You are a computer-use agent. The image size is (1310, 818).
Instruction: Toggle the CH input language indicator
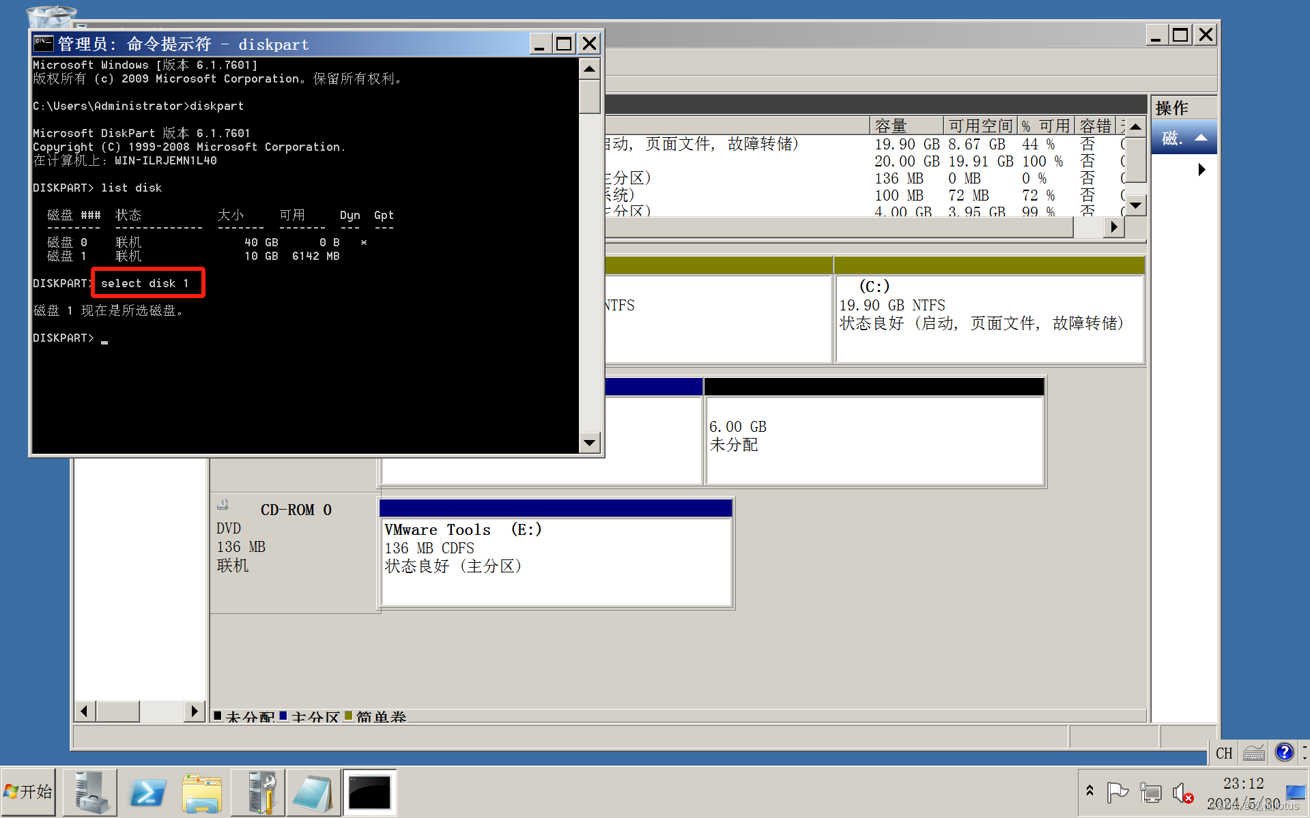(1223, 753)
